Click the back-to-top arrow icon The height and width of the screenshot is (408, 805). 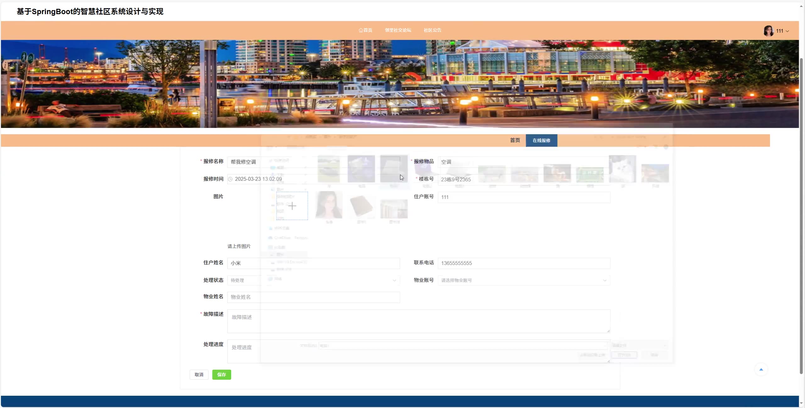[x=761, y=369]
